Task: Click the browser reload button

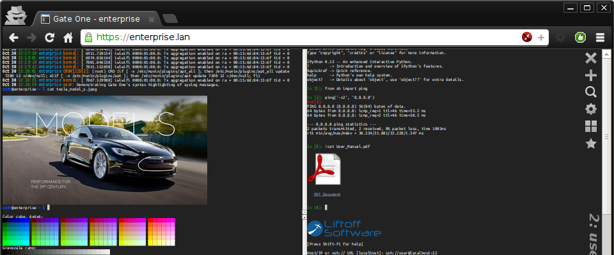Action: (49, 38)
